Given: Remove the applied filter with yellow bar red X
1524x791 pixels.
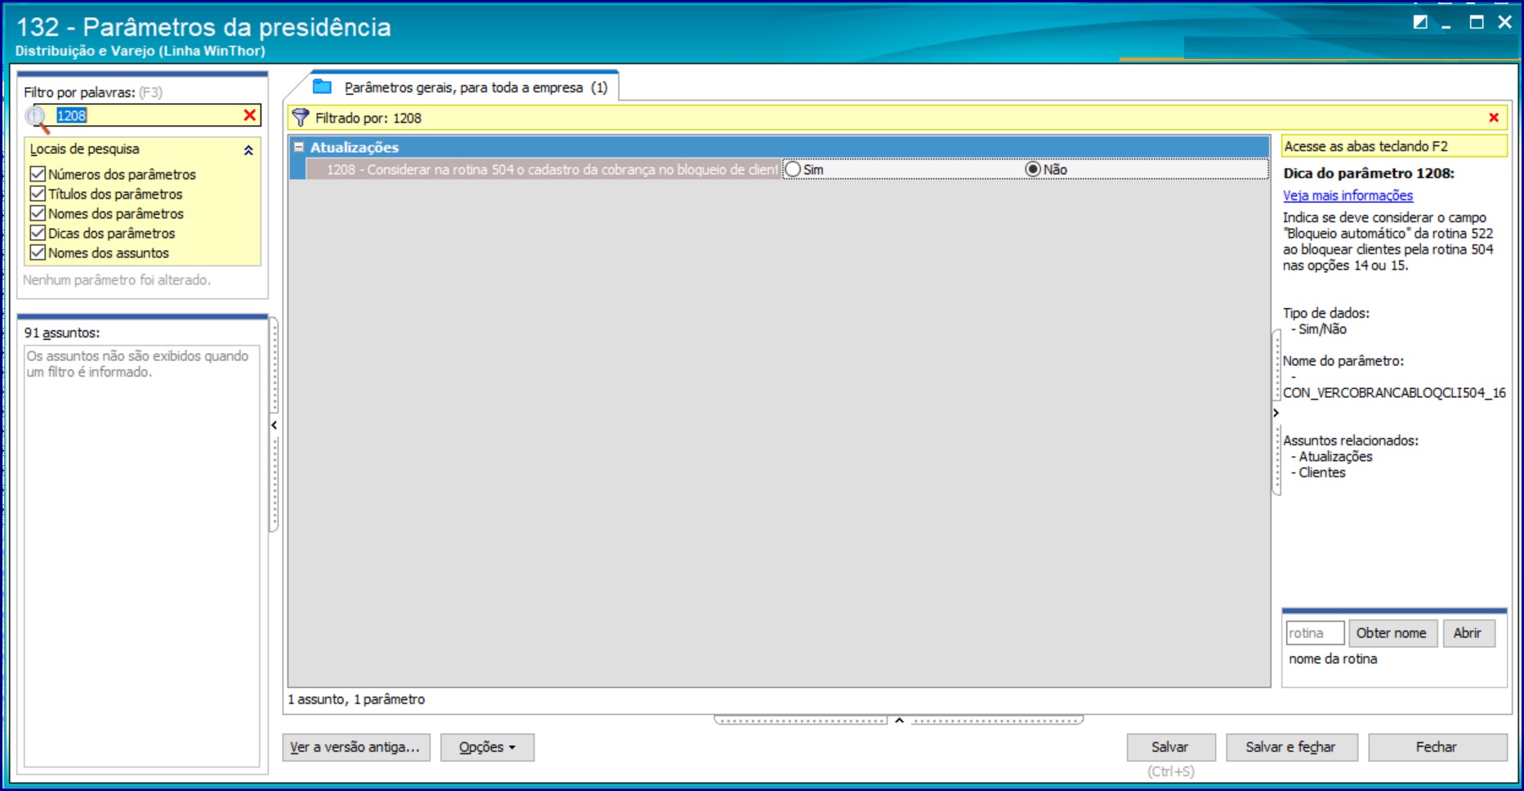Looking at the screenshot, I should point(1494,118).
